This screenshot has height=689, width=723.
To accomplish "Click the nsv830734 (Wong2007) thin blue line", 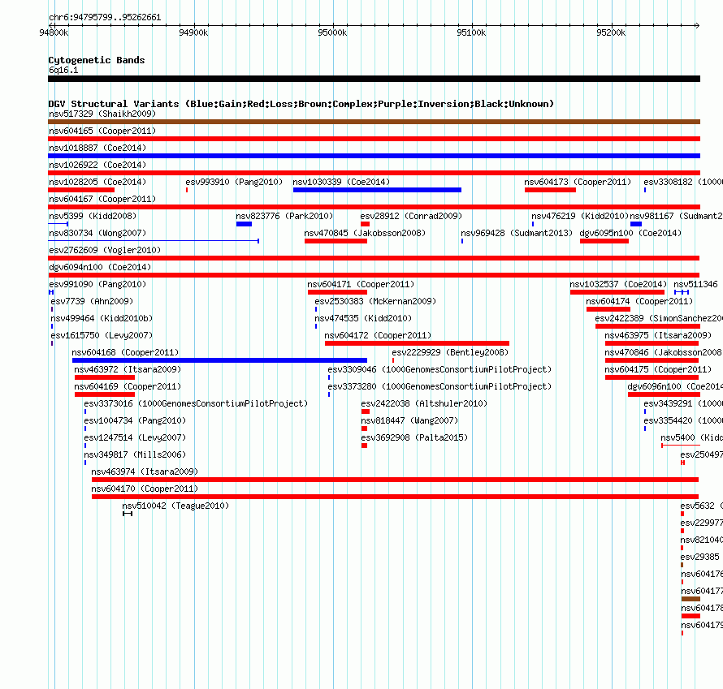I will pos(154,241).
